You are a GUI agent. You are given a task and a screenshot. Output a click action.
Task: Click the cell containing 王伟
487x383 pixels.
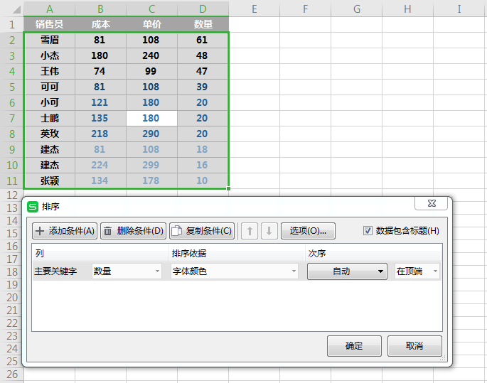[x=49, y=71]
